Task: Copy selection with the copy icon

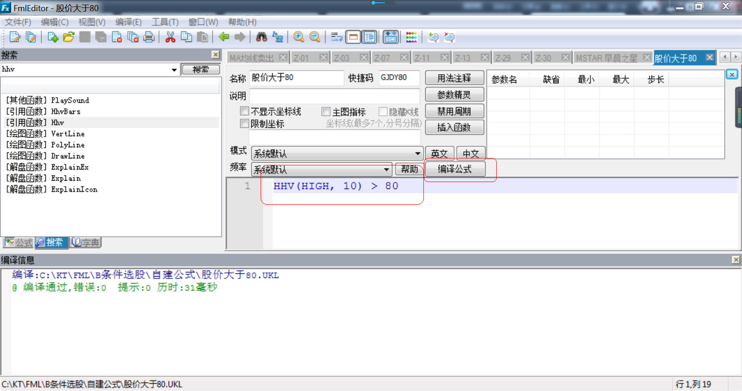Action: point(186,37)
